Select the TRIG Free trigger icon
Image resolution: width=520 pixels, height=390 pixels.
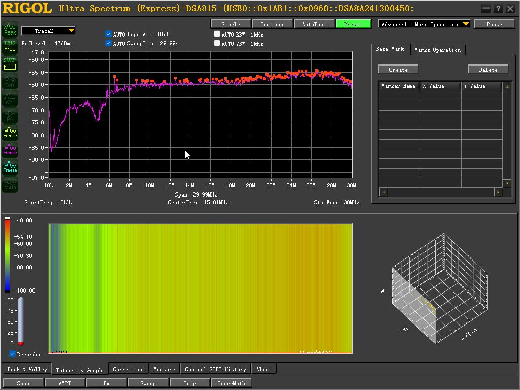tap(10, 46)
